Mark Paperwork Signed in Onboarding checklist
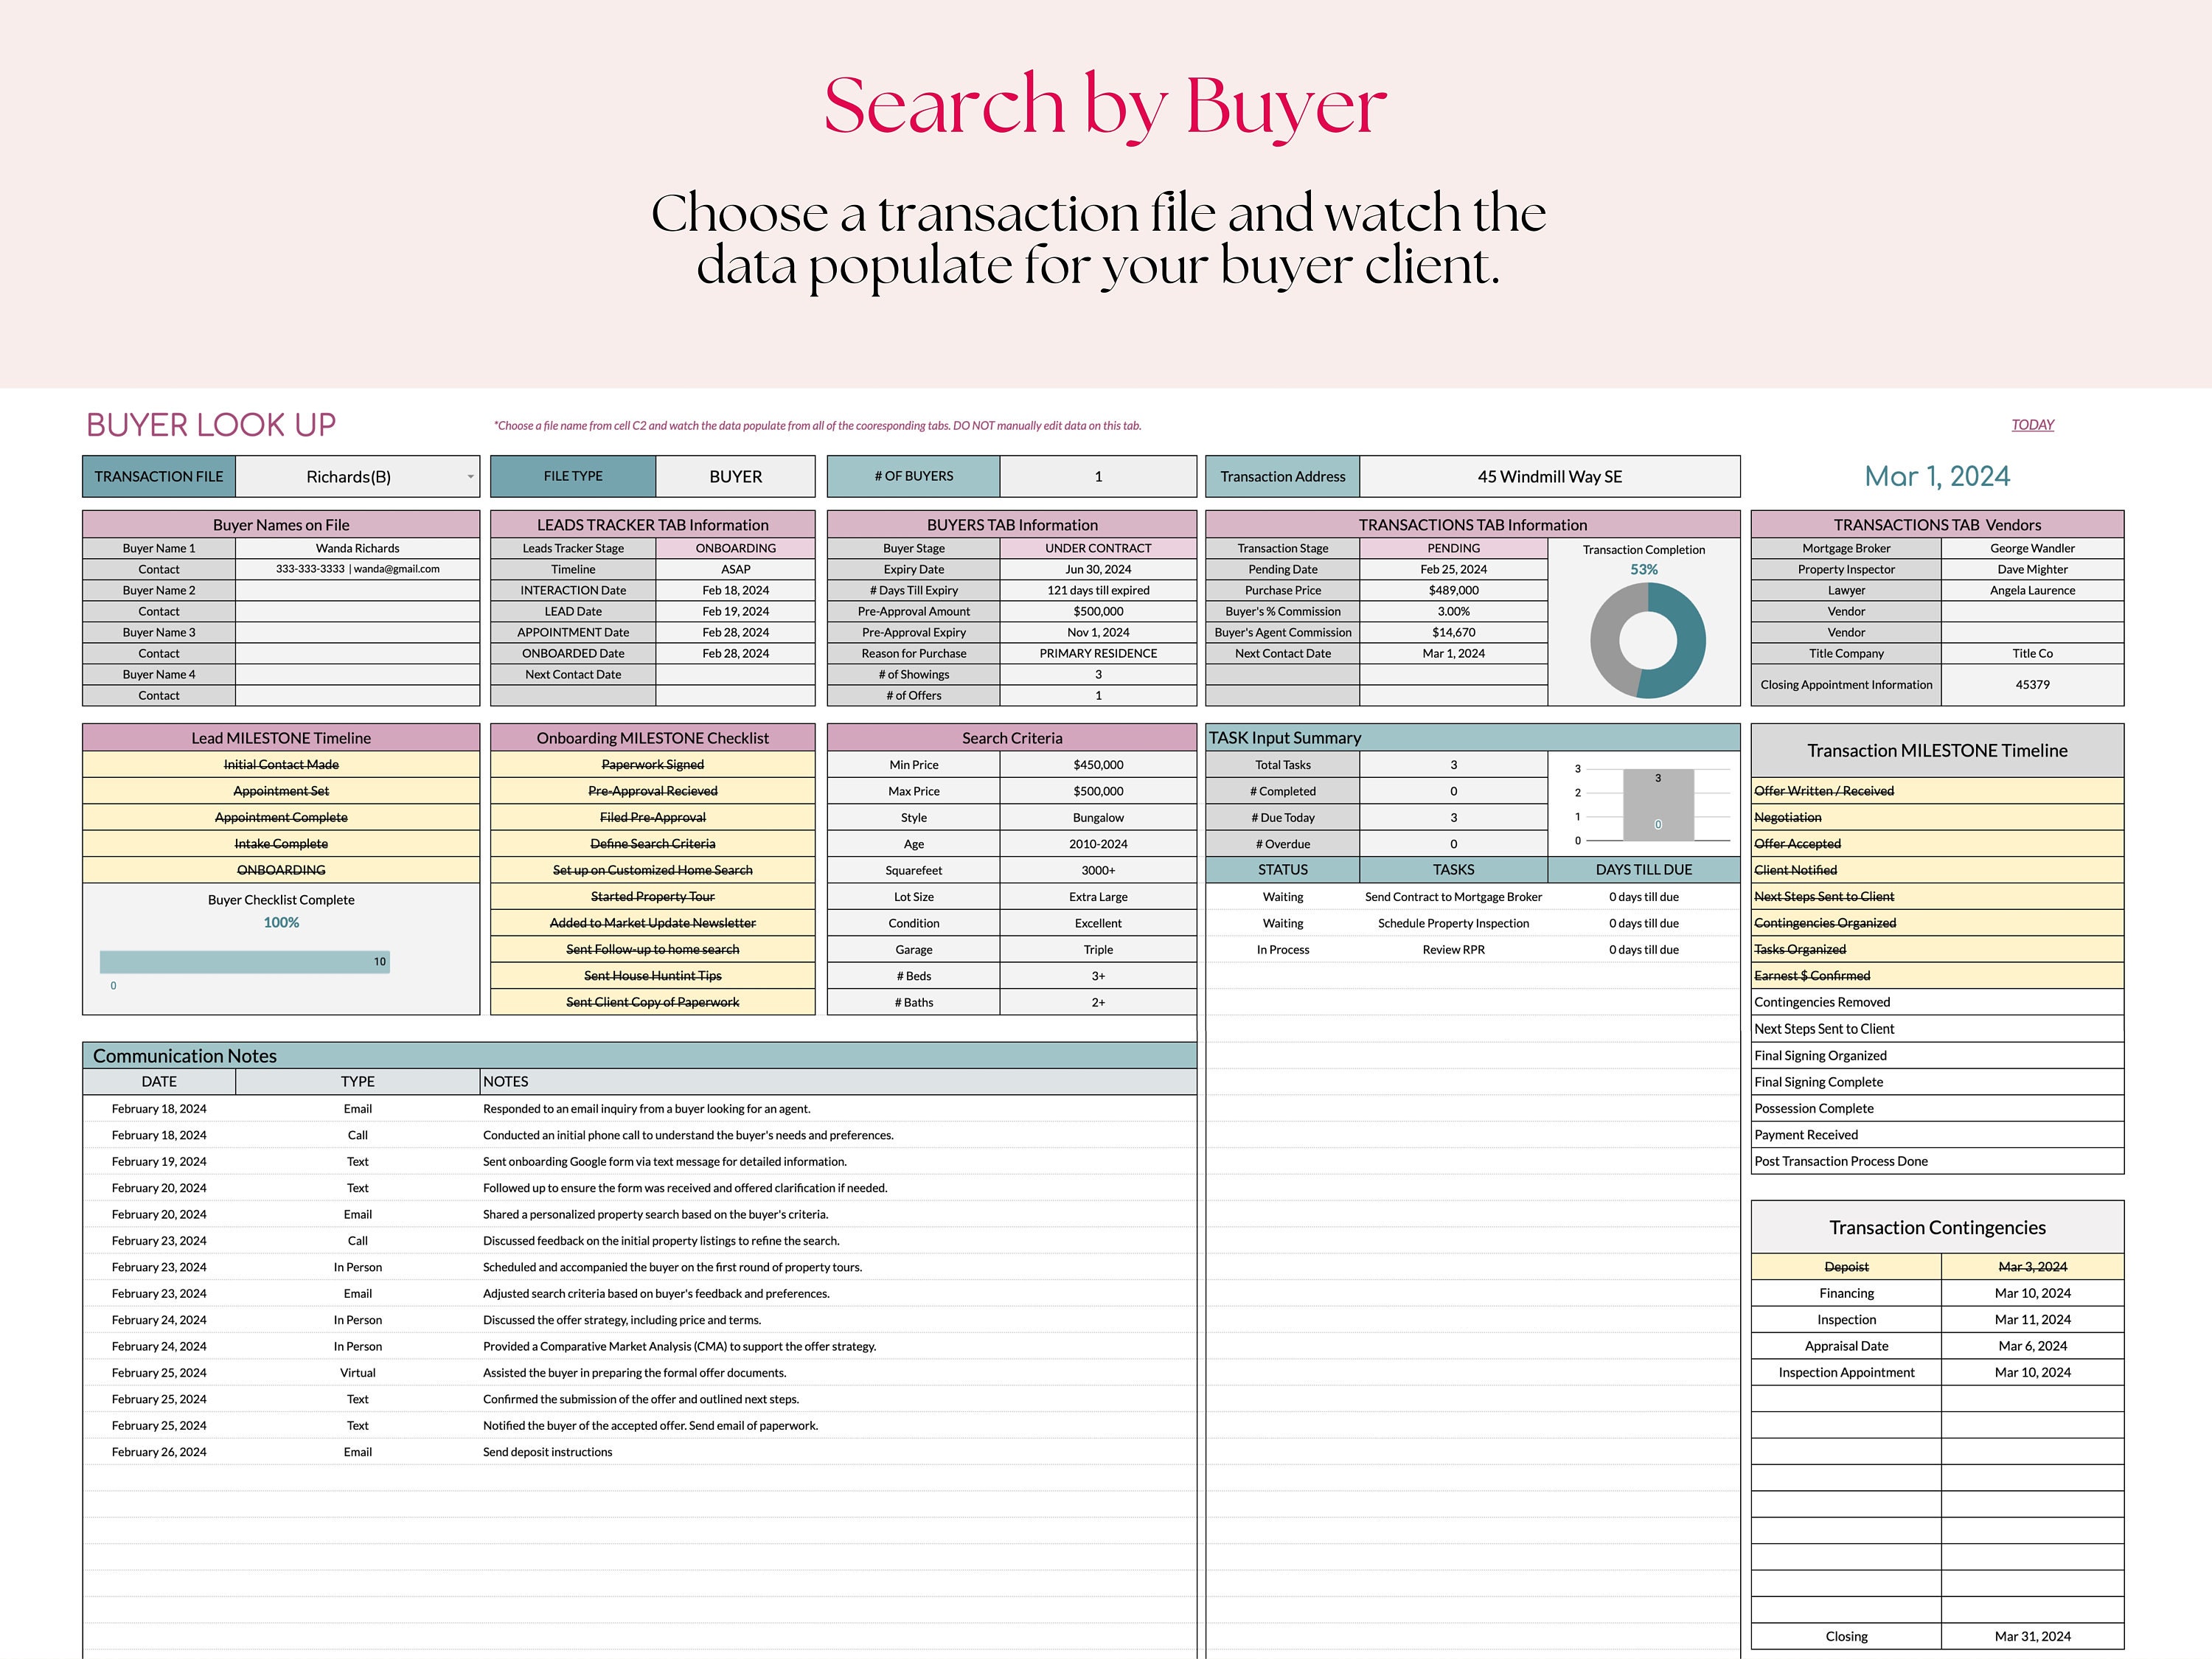Image resolution: width=2212 pixels, height=1659 pixels. pyautogui.click(x=651, y=764)
